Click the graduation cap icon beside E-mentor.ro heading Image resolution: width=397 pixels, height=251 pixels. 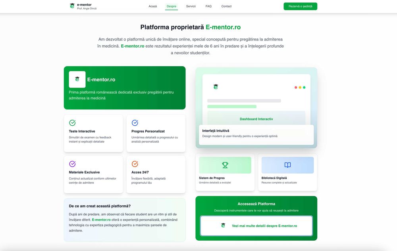pyautogui.click(x=77, y=79)
